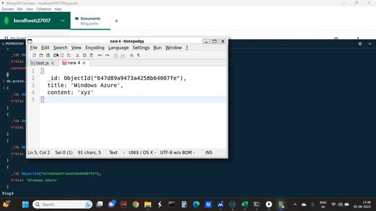
Task: Click the Undo arrow icon in Notepadqq
Action: 100,55
